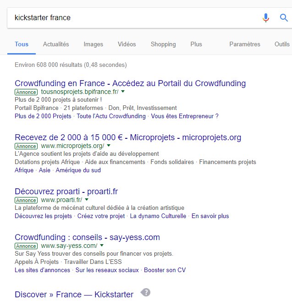292x301 pixels.
Task: Click the tousnosprojets.bpifrance.fr/ URL text
Action: coord(80,92)
